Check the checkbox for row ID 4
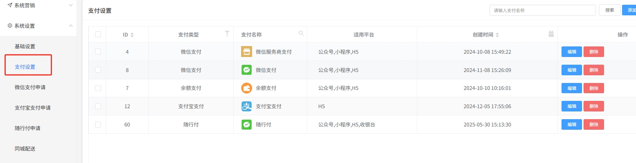The width and height of the screenshot is (636, 163). coord(98,52)
